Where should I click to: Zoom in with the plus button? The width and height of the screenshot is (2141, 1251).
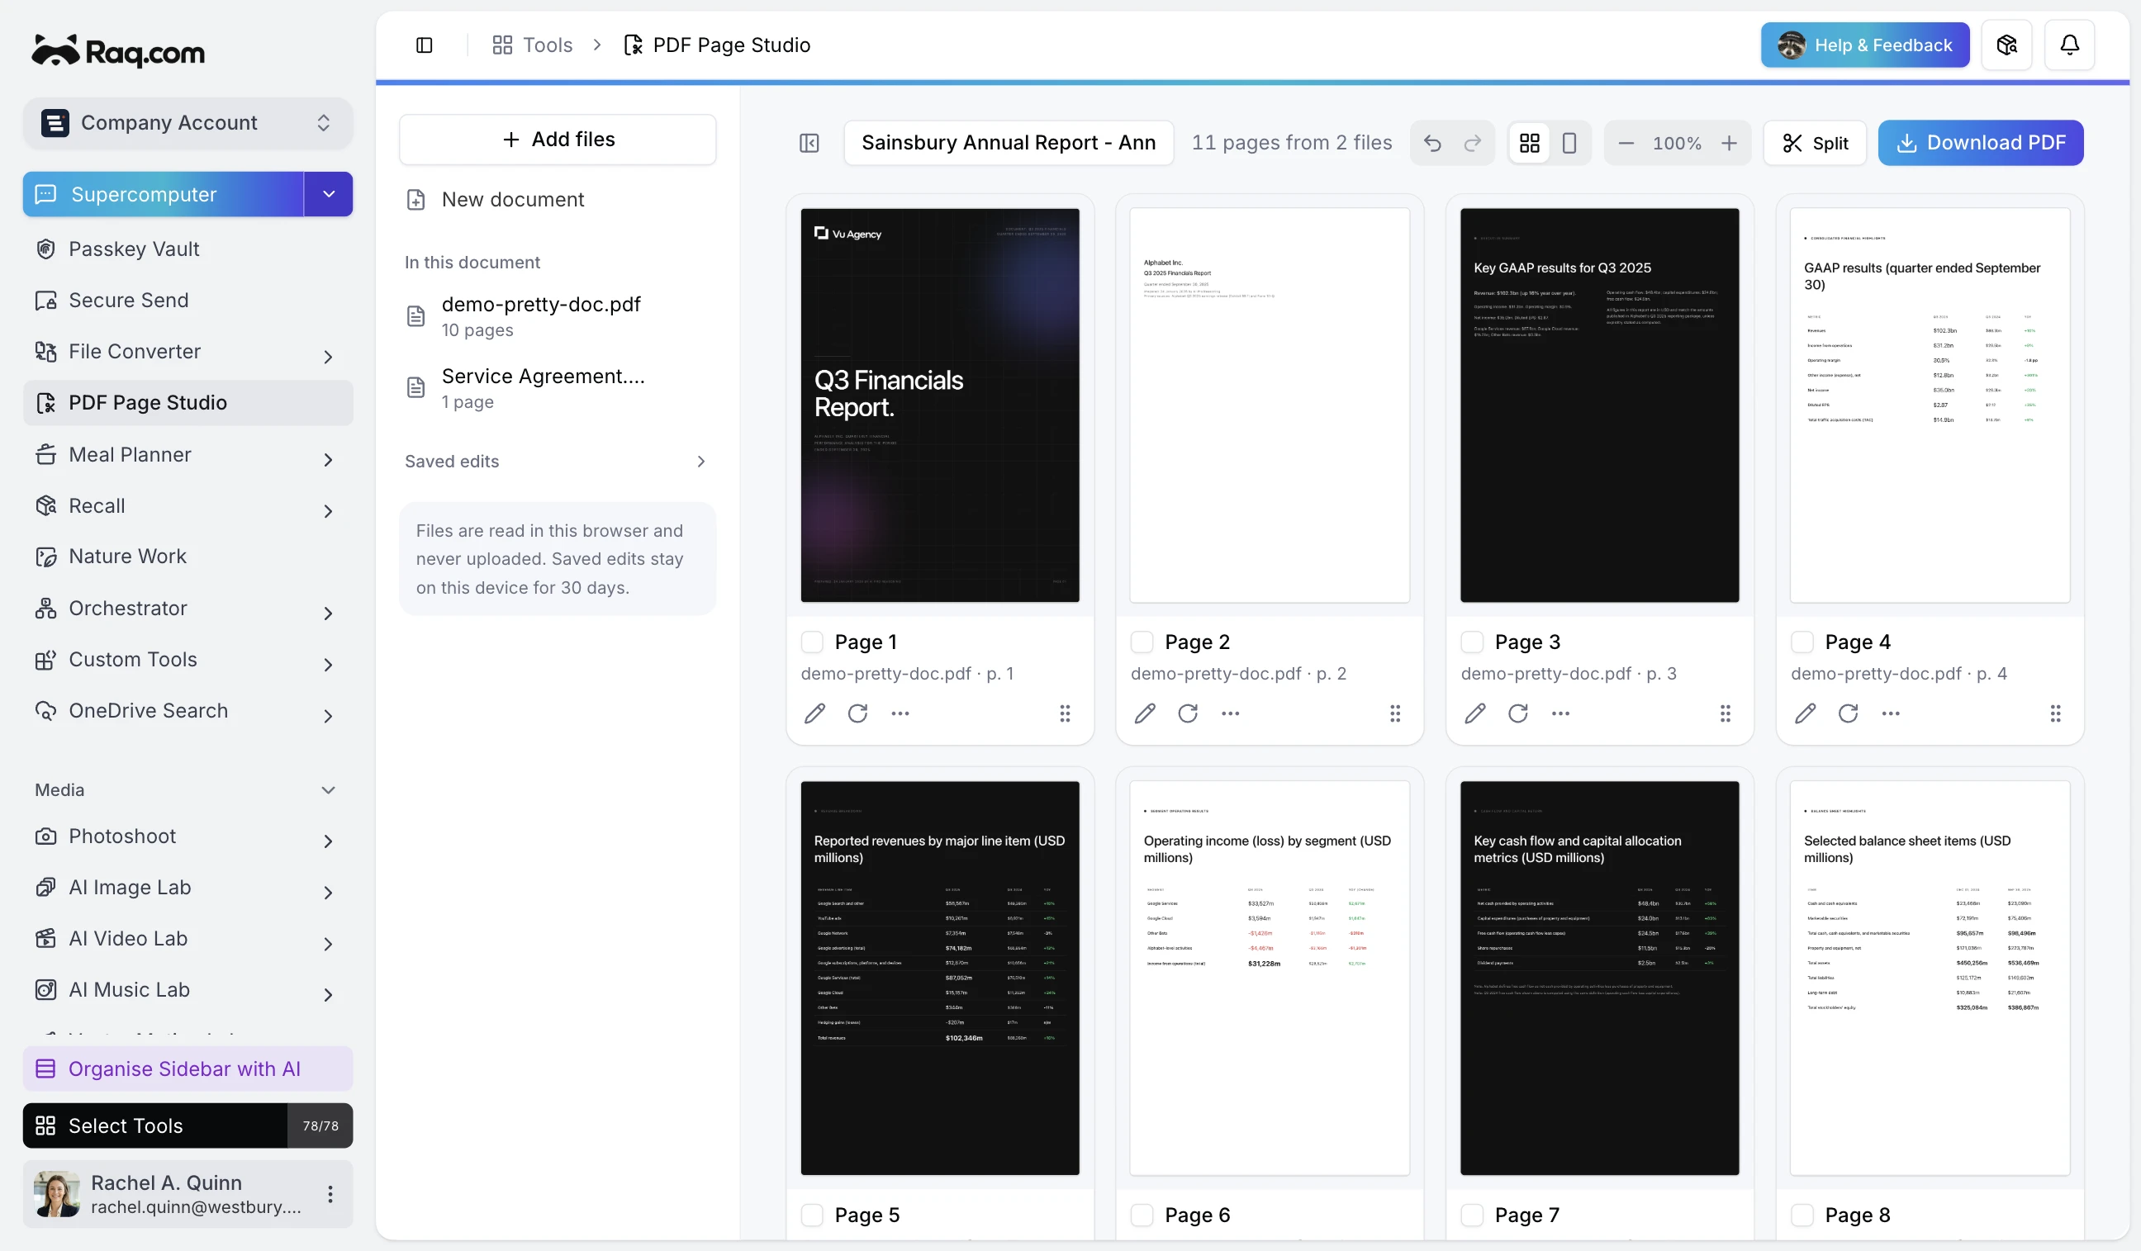pos(1729,143)
